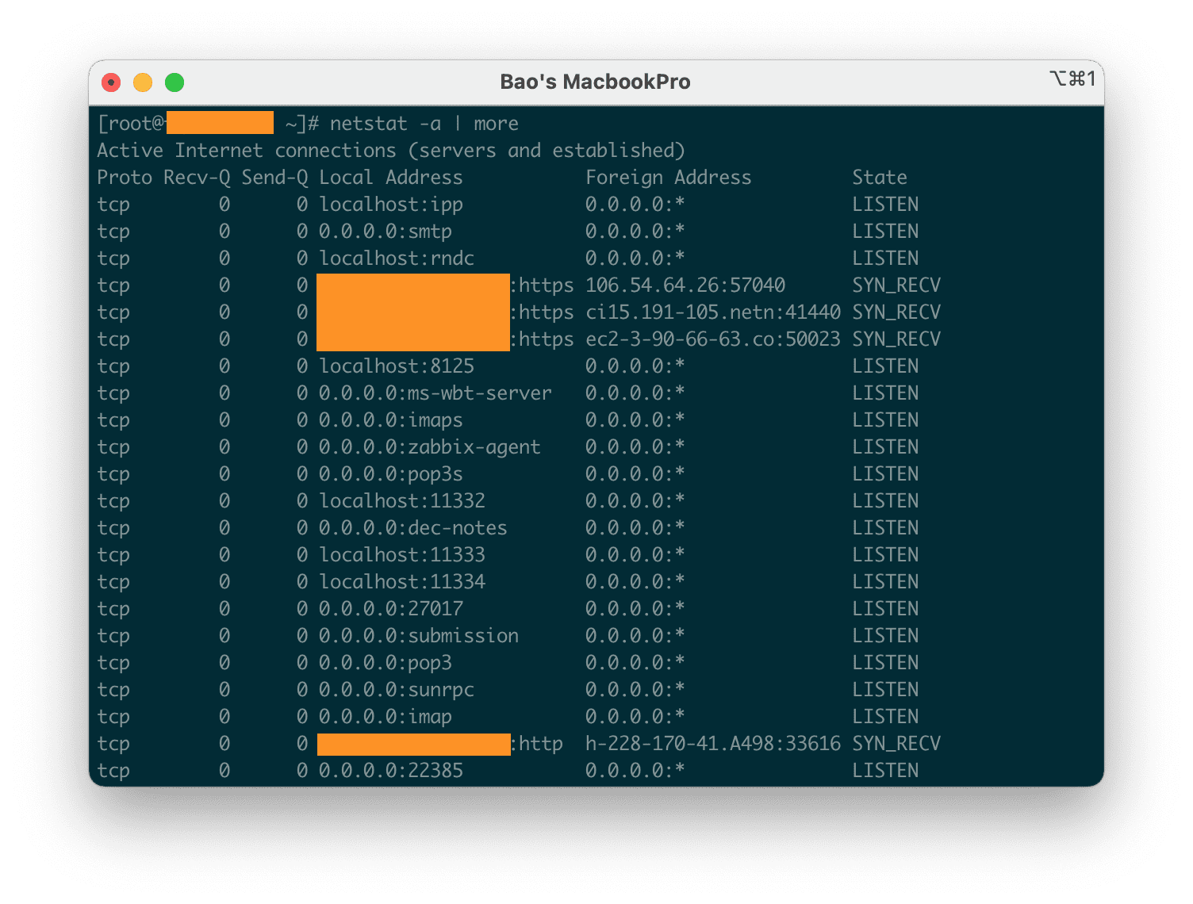Image resolution: width=1193 pixels, height=904 pixels.
Task: Click the "localhost:ipp" local address
Action: coord(390,205)
